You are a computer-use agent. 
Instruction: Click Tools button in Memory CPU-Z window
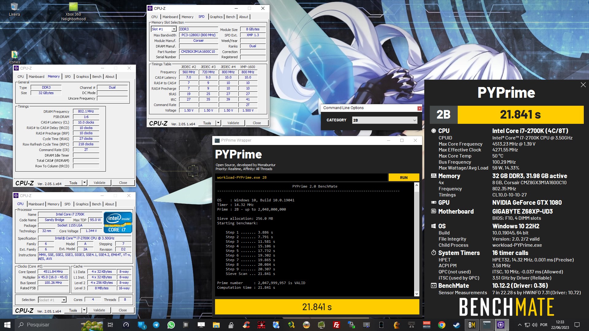[x=73, y=183]
